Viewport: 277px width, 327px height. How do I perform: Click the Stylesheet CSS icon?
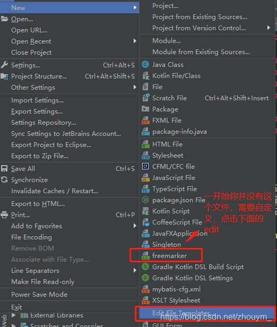point(145,156)
